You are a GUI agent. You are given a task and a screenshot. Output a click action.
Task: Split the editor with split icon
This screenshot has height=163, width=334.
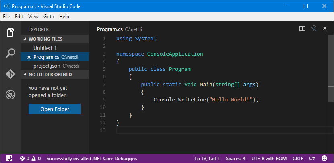coord(302,28)
